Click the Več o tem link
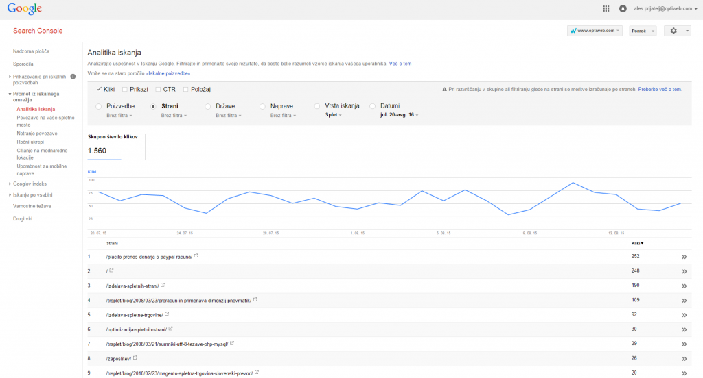Viewport: 703px width, 378px height. click(400, 63)
